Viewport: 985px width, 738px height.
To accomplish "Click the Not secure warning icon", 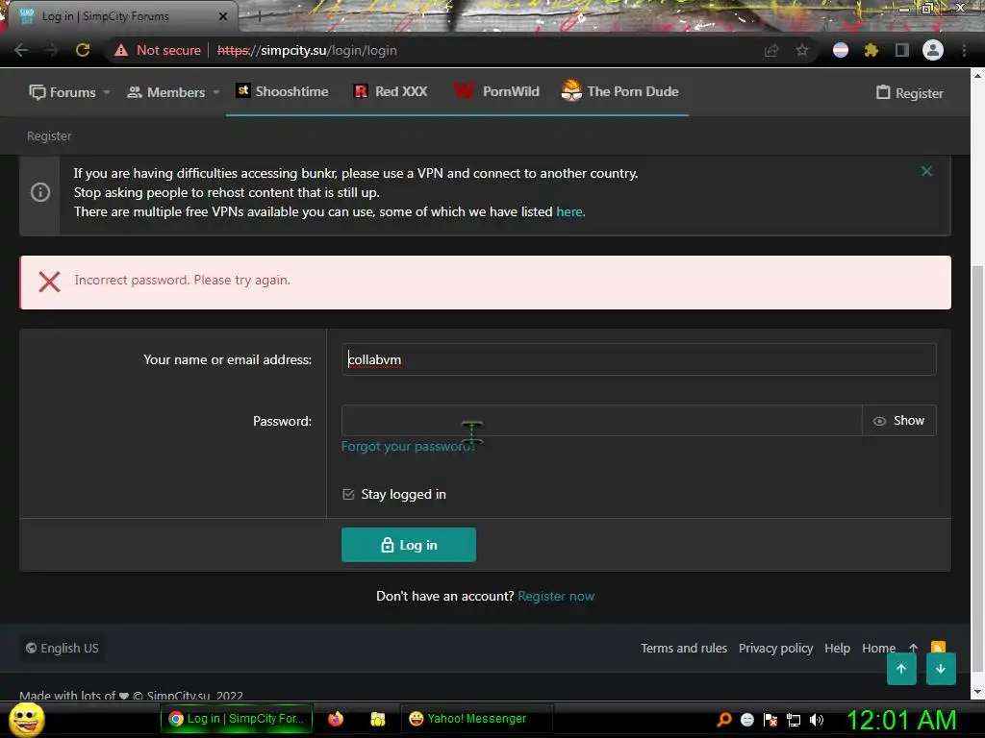I will point(121,50).
